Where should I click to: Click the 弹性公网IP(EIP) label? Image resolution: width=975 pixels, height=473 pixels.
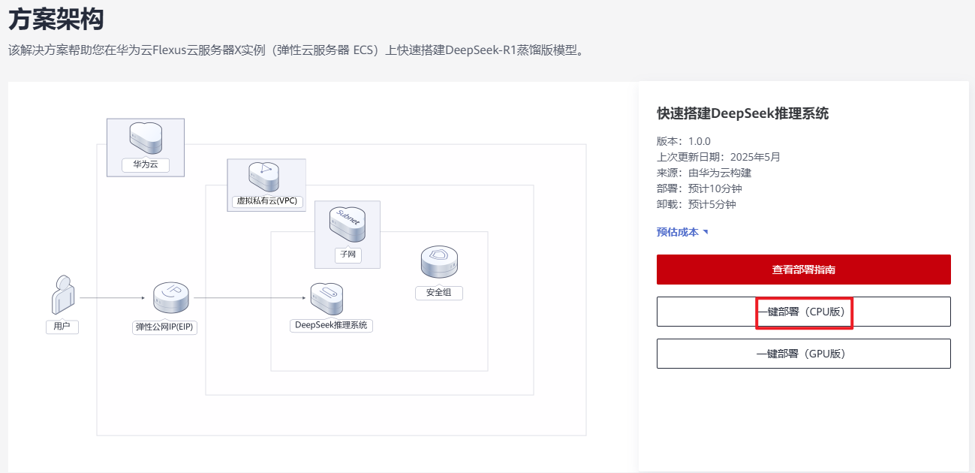pyautogui.click(x=164, y=327)
